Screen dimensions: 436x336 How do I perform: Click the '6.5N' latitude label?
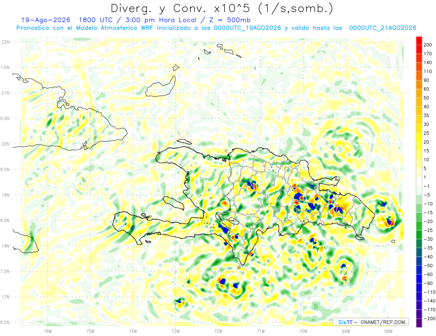coord(5,322)
